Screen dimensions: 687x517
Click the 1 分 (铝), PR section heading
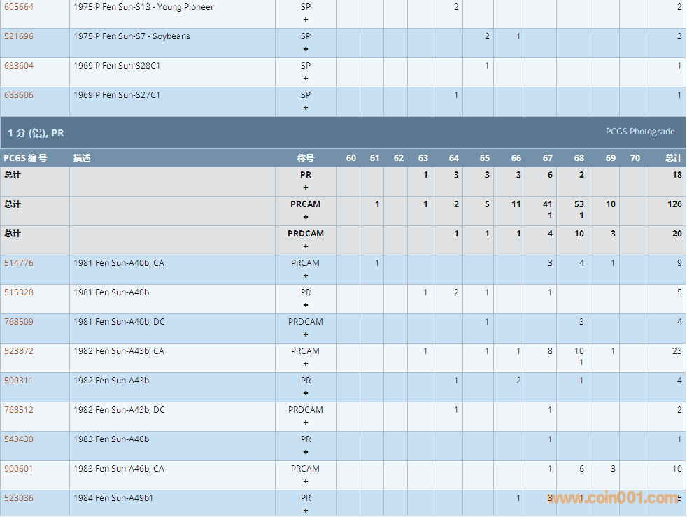pos(36,133)
